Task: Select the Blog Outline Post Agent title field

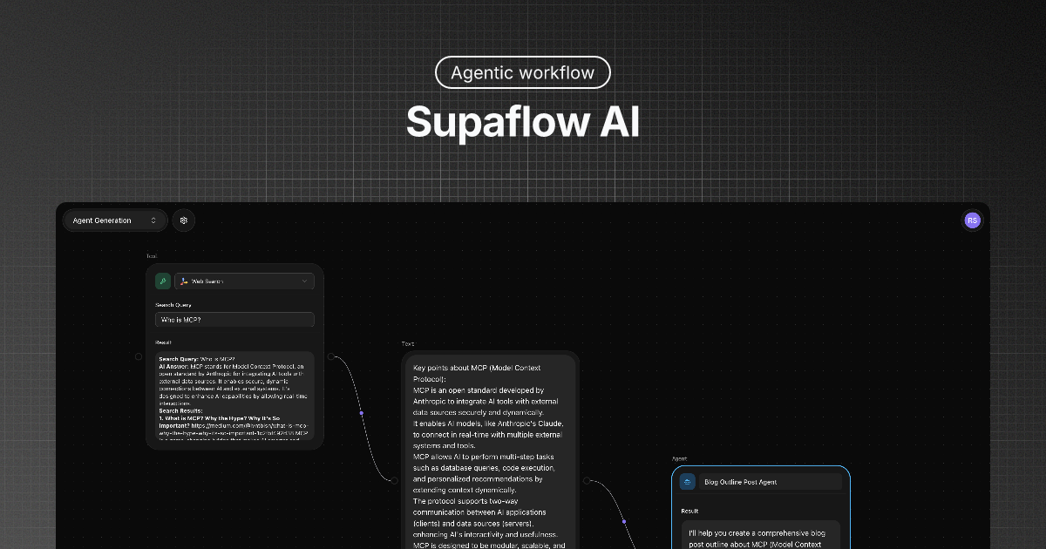Action: tap(771, 481)
